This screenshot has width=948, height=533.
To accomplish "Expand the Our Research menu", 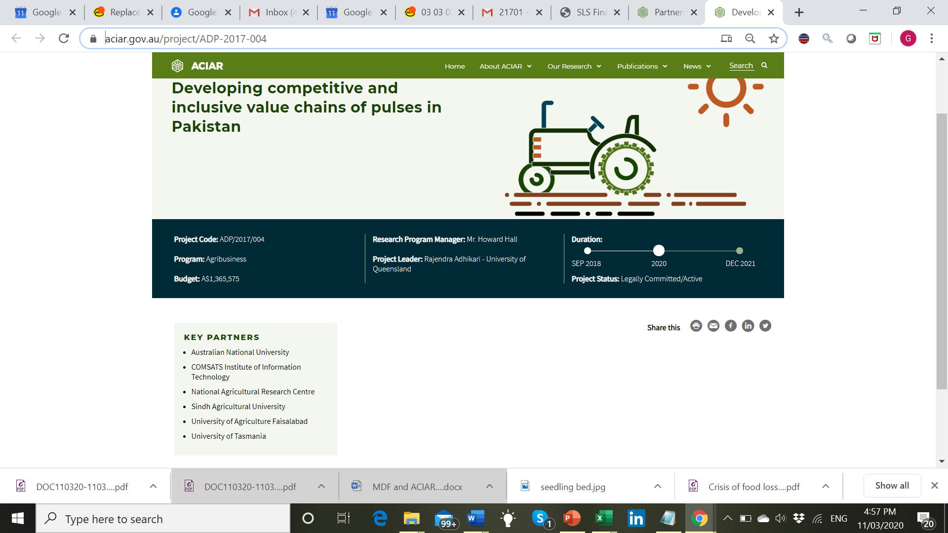I will point(574,66).
